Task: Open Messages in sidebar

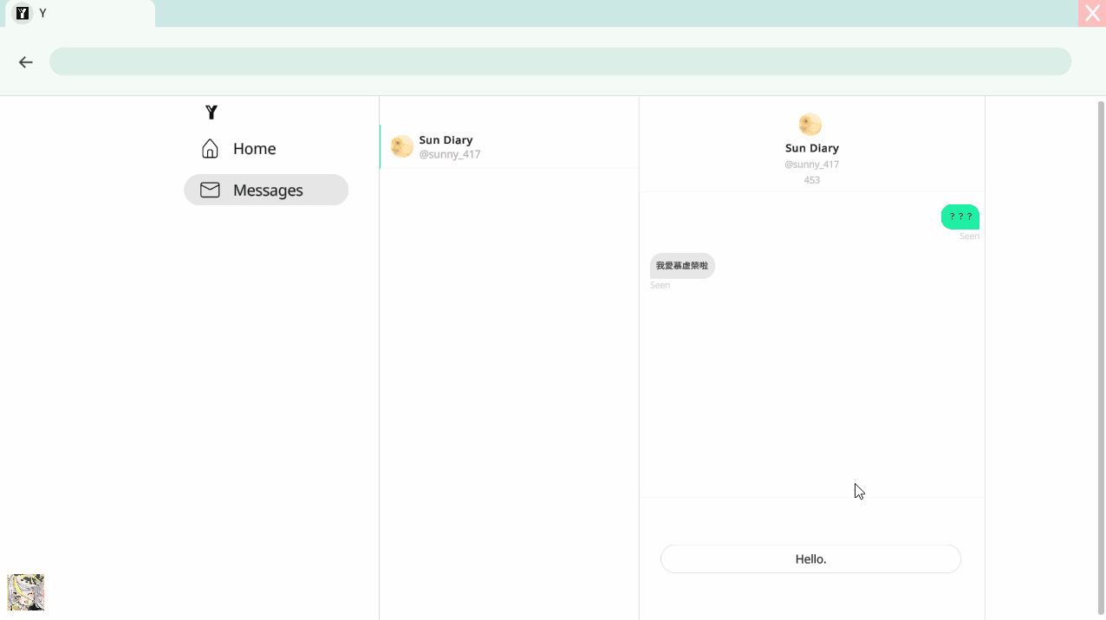Action: coord(266,190)
